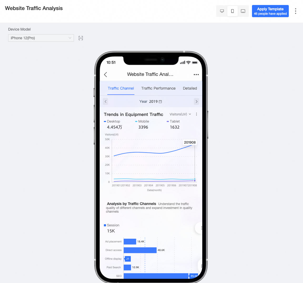Toggle the Desktop legend series
Screen dimensions: 303x283
(x=112, y=121)
